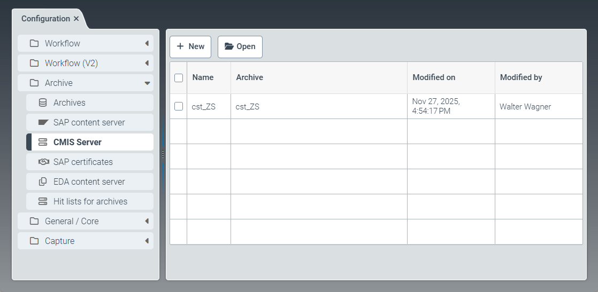Screen dimensions: 598x292
Task: Click the Workflow (V2) folder icon
Action: (34, 63)
